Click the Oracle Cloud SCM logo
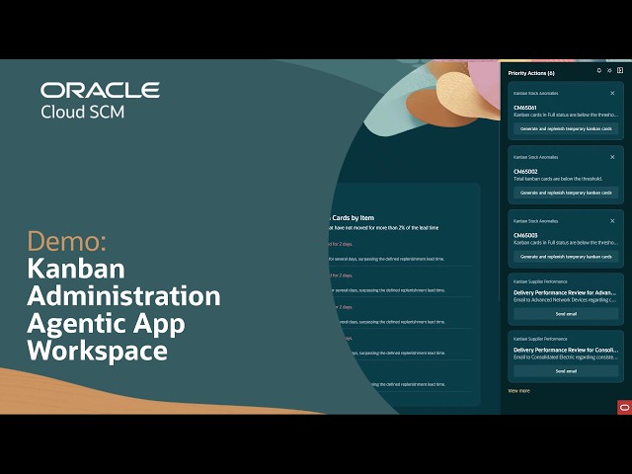The height and width of the screenshot is (474, 632). 100,101
